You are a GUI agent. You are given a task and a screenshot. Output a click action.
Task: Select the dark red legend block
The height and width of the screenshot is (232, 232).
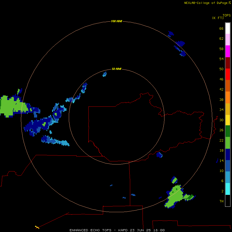coord(228,63)
